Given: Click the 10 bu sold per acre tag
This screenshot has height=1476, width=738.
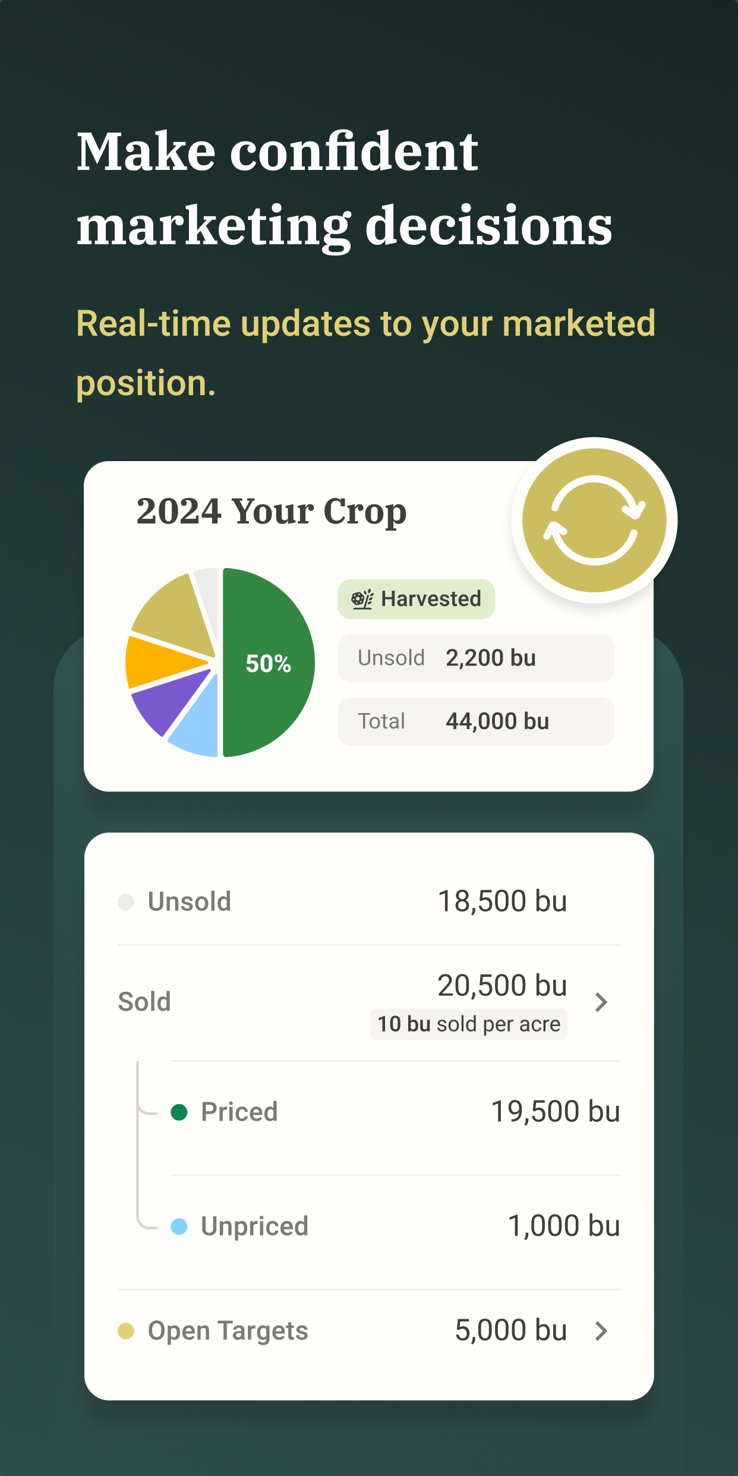Looking at the screenshot, I should (468, 1024).
